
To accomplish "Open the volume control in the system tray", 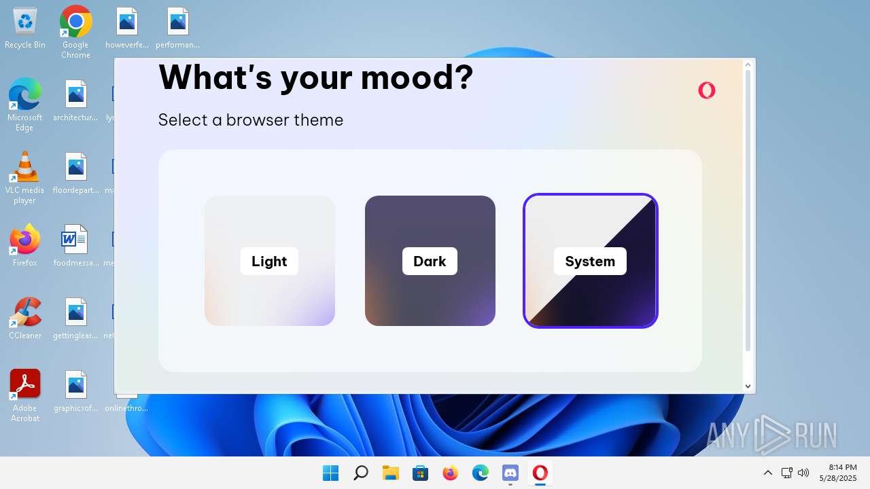I will point(803,473).
